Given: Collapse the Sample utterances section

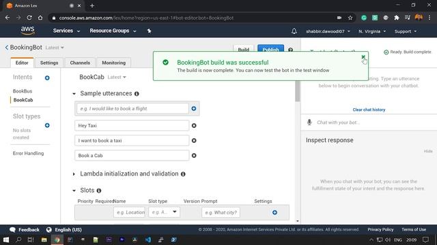Looking at the screenshot, I should click(x=74, y=94).
